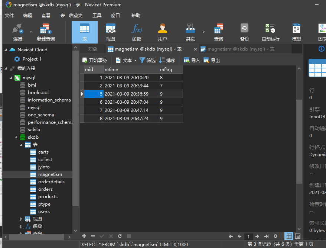Expand the Views (视图) node under skdb
Viewport: 326px width, 248px height.
(21, 219)
